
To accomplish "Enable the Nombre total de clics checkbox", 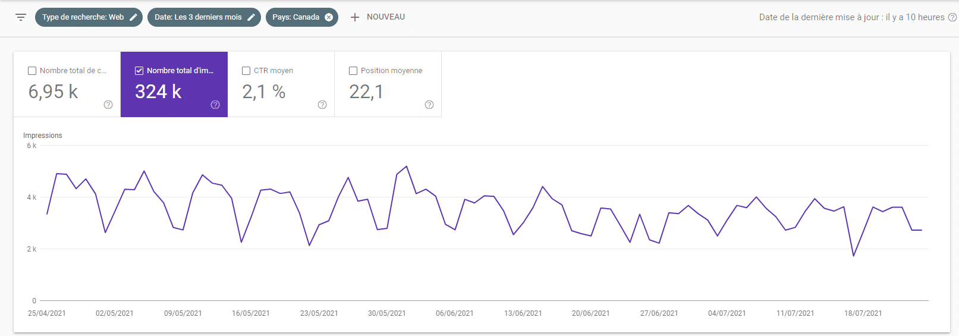I will point(32,71).
